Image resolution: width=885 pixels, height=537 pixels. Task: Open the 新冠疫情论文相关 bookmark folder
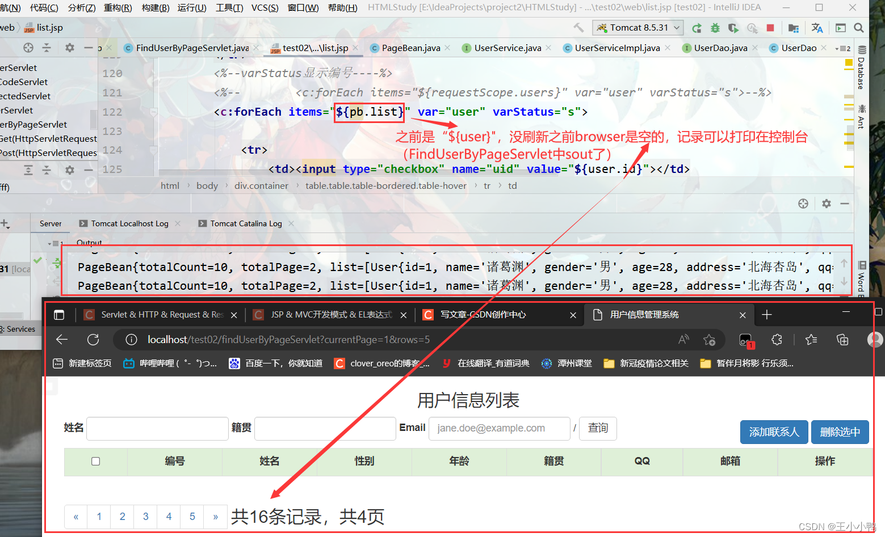[646, 363]
